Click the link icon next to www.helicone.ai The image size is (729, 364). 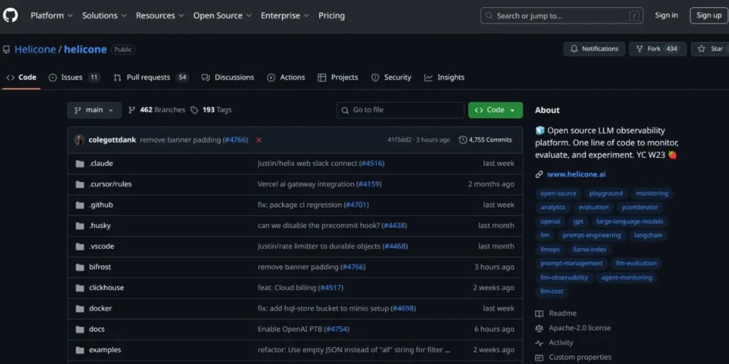pos(539,174)
